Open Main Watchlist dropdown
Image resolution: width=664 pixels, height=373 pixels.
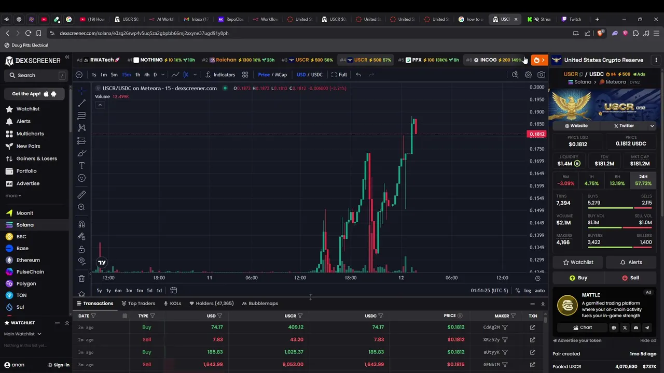coord(23,334)
